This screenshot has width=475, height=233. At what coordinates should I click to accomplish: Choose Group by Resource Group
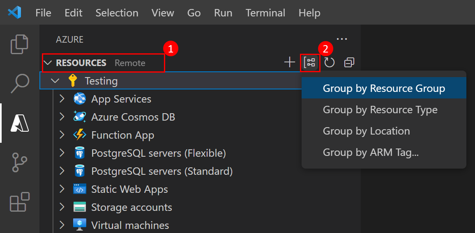(383, 88)
